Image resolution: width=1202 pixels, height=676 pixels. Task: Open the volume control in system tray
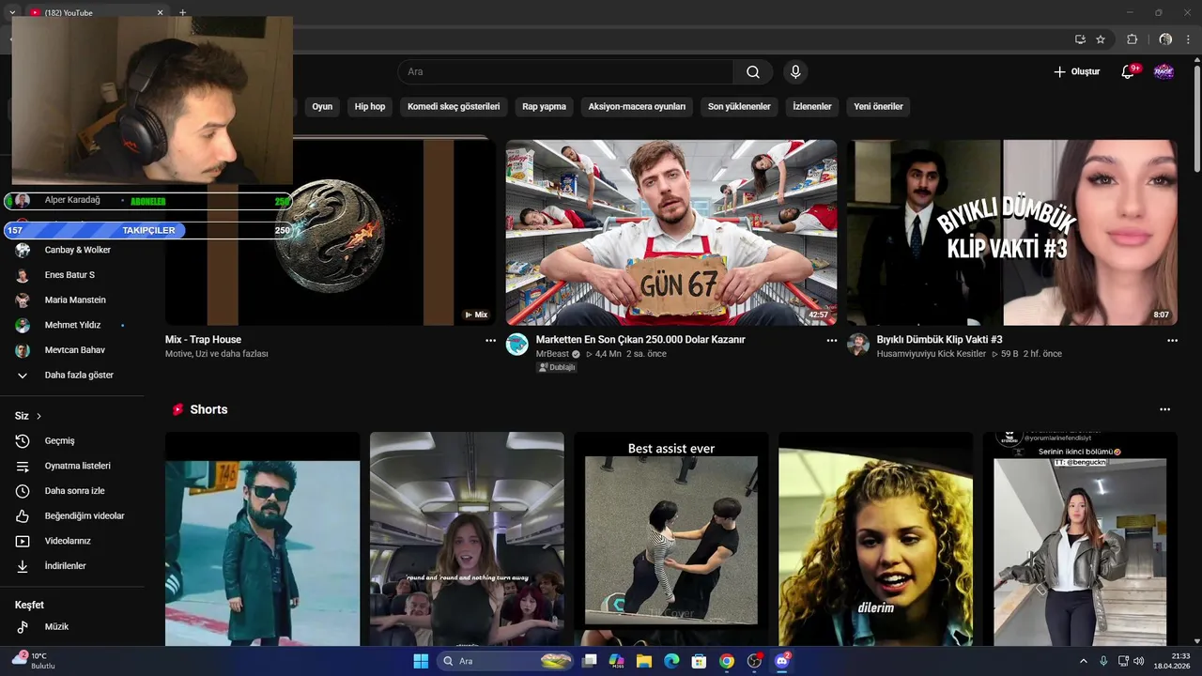coord(1138,661)
